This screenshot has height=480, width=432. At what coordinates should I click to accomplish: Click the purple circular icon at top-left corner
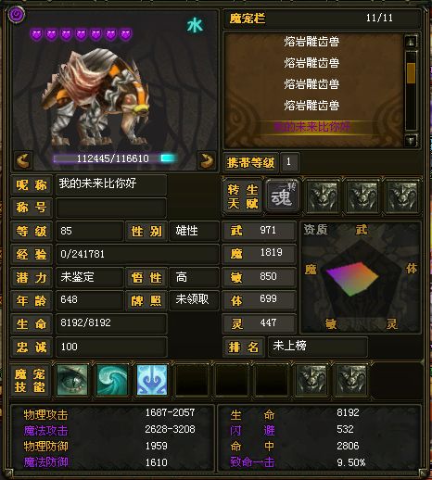click(x=17, y=14)
